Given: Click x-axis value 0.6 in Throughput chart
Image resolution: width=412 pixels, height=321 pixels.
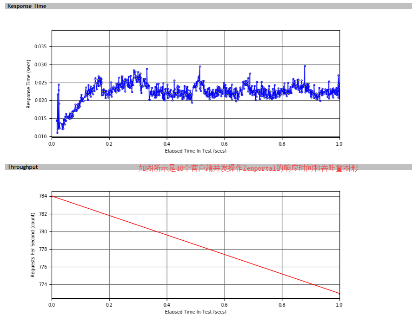Looking at the screenshot, I should point(225,305).
